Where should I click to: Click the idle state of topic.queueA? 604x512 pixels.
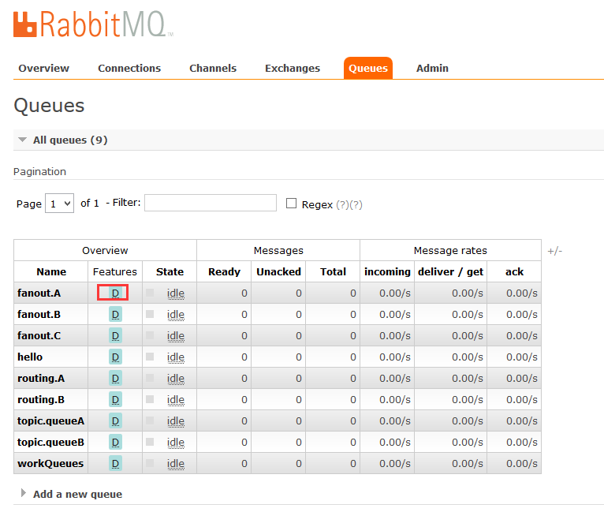click(x=176, y=420)
